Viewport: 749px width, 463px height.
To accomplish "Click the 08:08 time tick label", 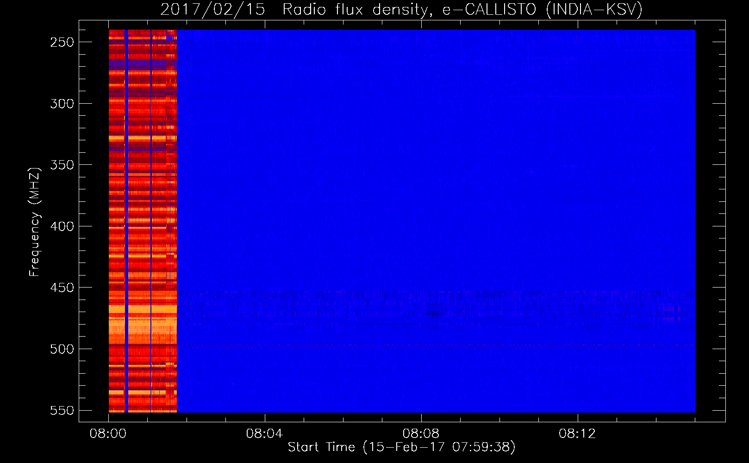I will 421,434.
